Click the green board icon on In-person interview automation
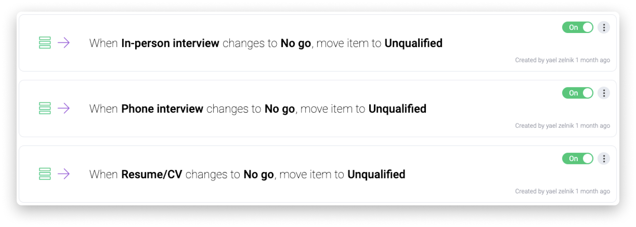The height and width of the screenshot is (227, 636). (45, 43)
